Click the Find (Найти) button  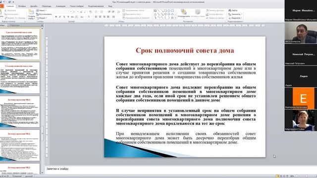tap(233, 10)
